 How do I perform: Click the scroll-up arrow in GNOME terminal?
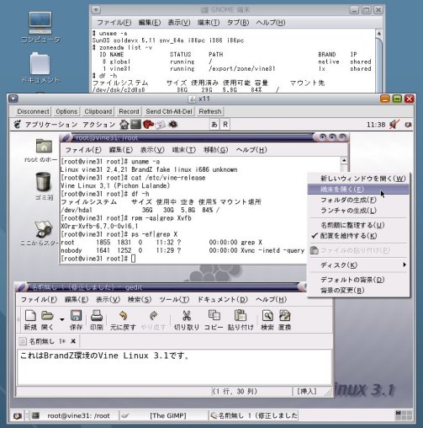pos(378,34)
